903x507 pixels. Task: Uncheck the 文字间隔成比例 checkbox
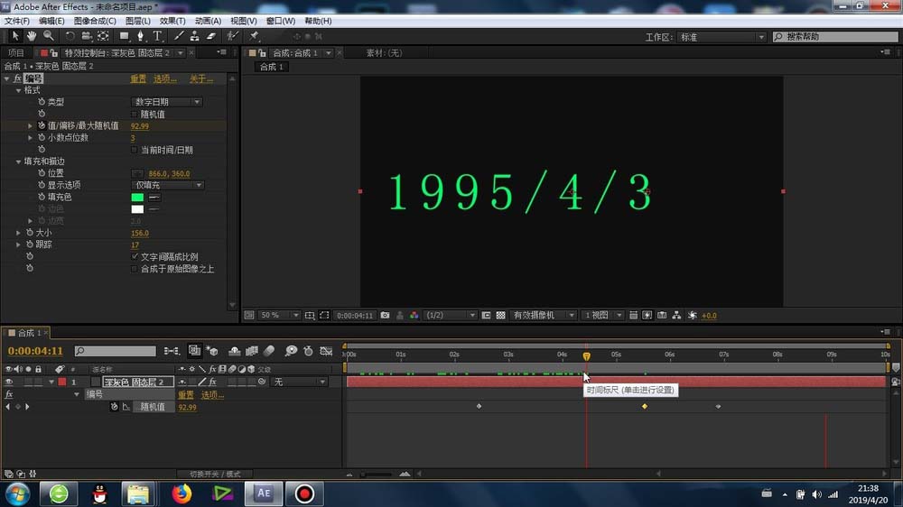pyautogui.click(x=135, y=256)
